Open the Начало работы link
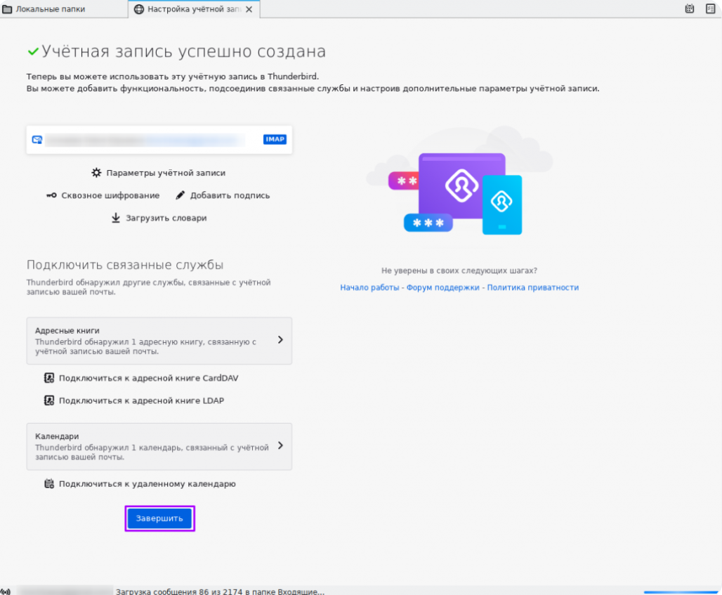 pyautogui.click(x=369, y=287)
